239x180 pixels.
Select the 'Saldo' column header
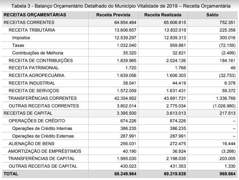(x=212, y=15)
